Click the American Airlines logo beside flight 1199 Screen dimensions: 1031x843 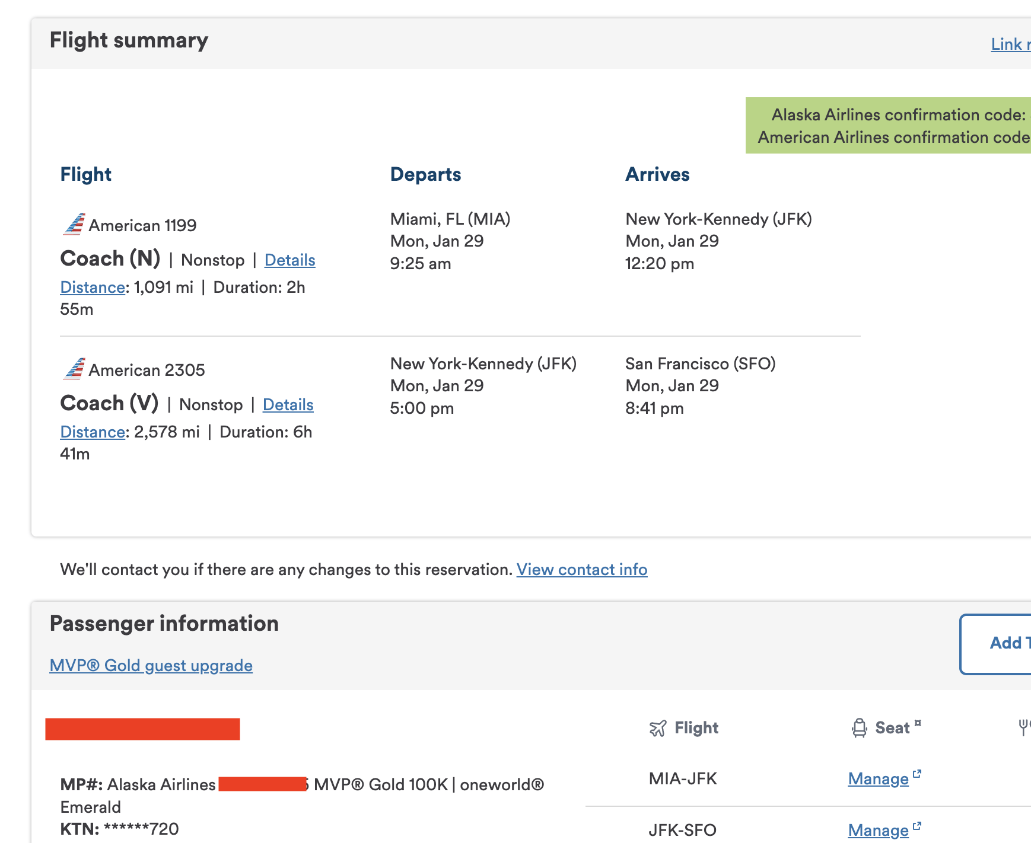pos(74,223)
